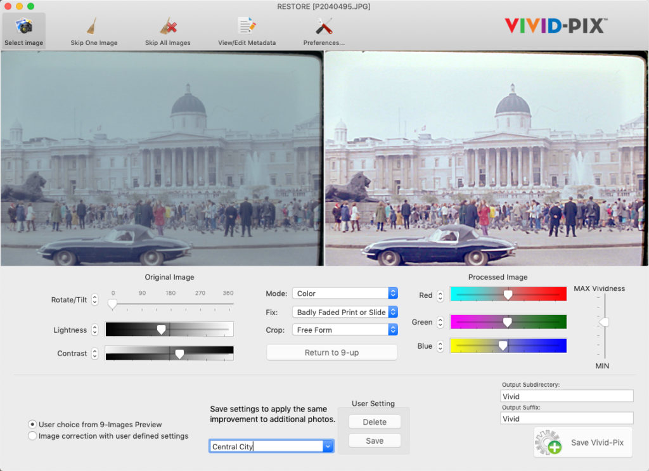Open the Fix dropdown Badly Faded Print
Image resolution: width=649 pixels, height=471 pixels.
pos(345,312)
